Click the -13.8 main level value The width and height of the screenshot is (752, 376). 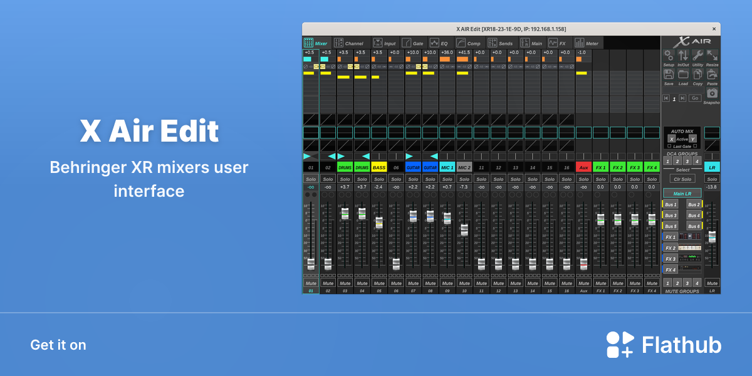pos(712,187)
